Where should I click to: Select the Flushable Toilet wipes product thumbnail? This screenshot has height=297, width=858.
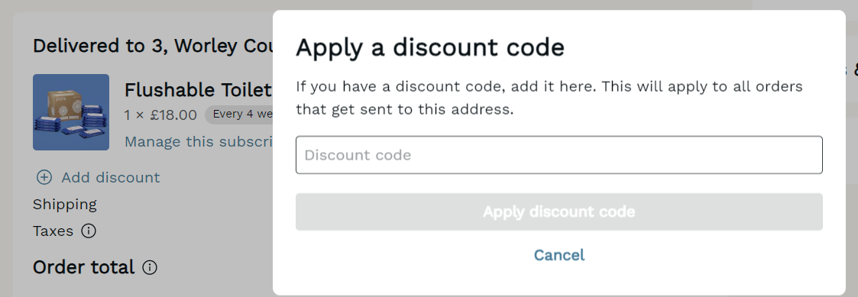(x=71, y=112)
